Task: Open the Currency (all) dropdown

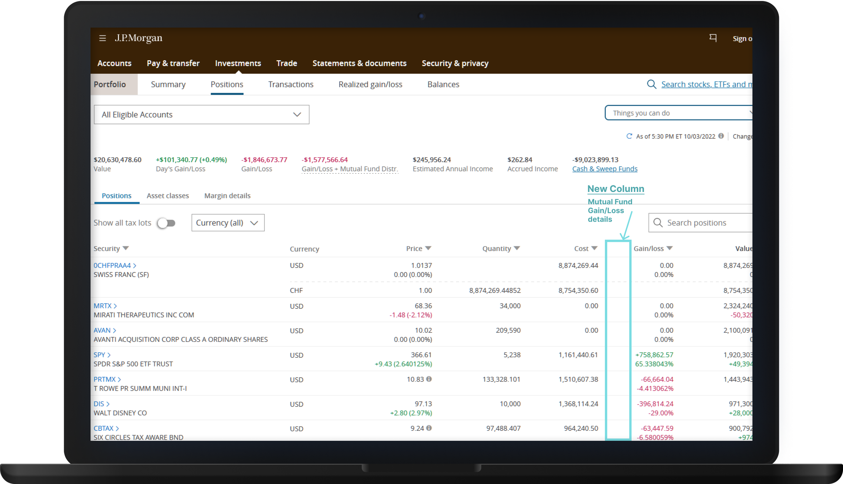Action: pyautogui.click(x=228, y=223)
